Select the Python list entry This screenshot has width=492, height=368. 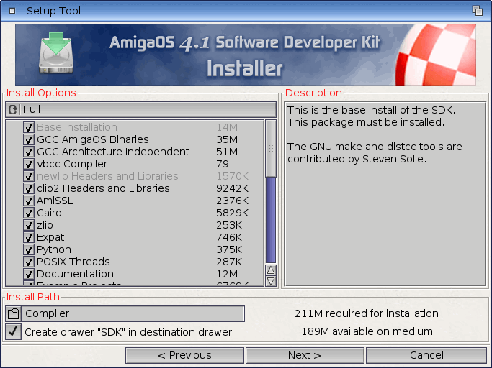pos(54,249)
